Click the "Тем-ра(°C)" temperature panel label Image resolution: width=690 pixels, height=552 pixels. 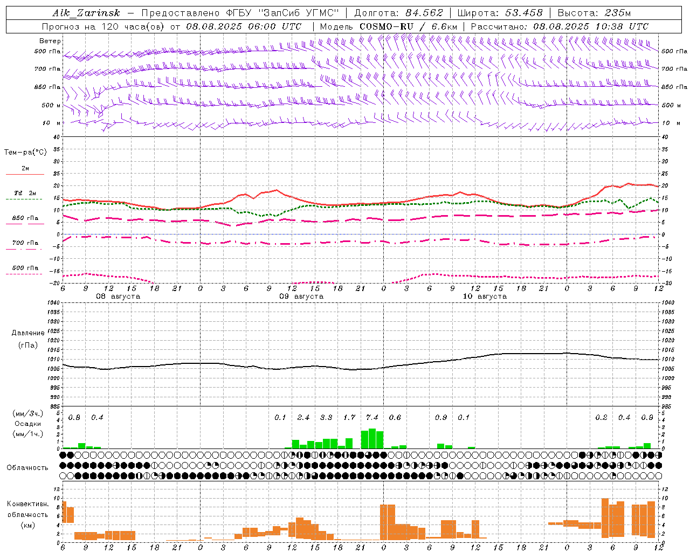(25, 153)
